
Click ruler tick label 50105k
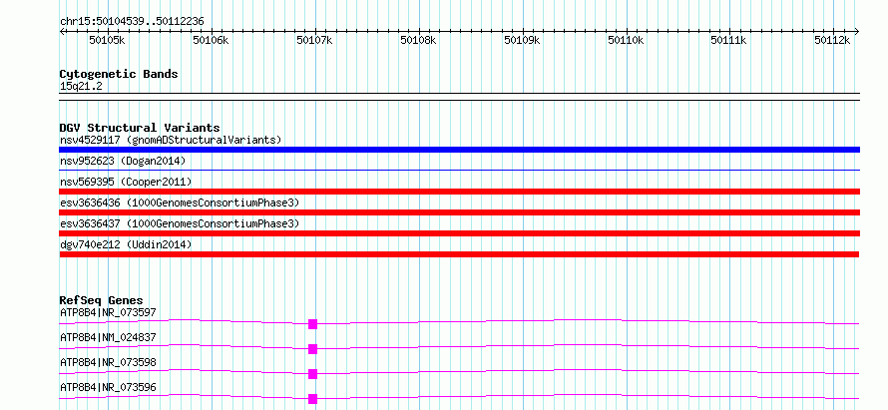(107, 40)
